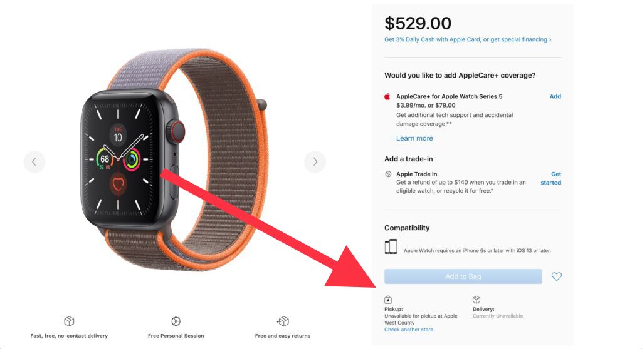
Task: Click the free and easy returns icon
Action: (x=283, y=321)
